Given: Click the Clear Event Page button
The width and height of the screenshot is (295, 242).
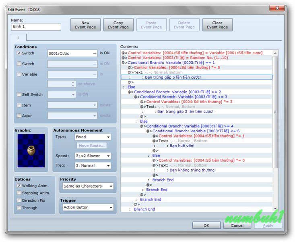Looking at the screenshot, I should pyautogui.click(x=217, y=25).
